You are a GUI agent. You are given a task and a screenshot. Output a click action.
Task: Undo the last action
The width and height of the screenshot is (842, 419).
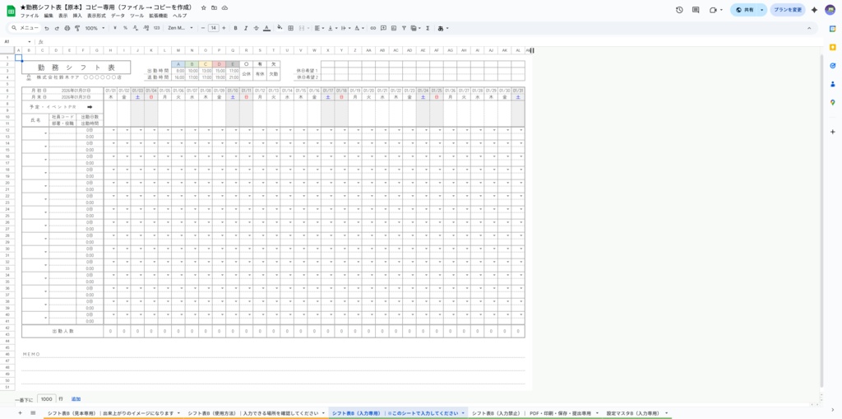tap(47, 28)
